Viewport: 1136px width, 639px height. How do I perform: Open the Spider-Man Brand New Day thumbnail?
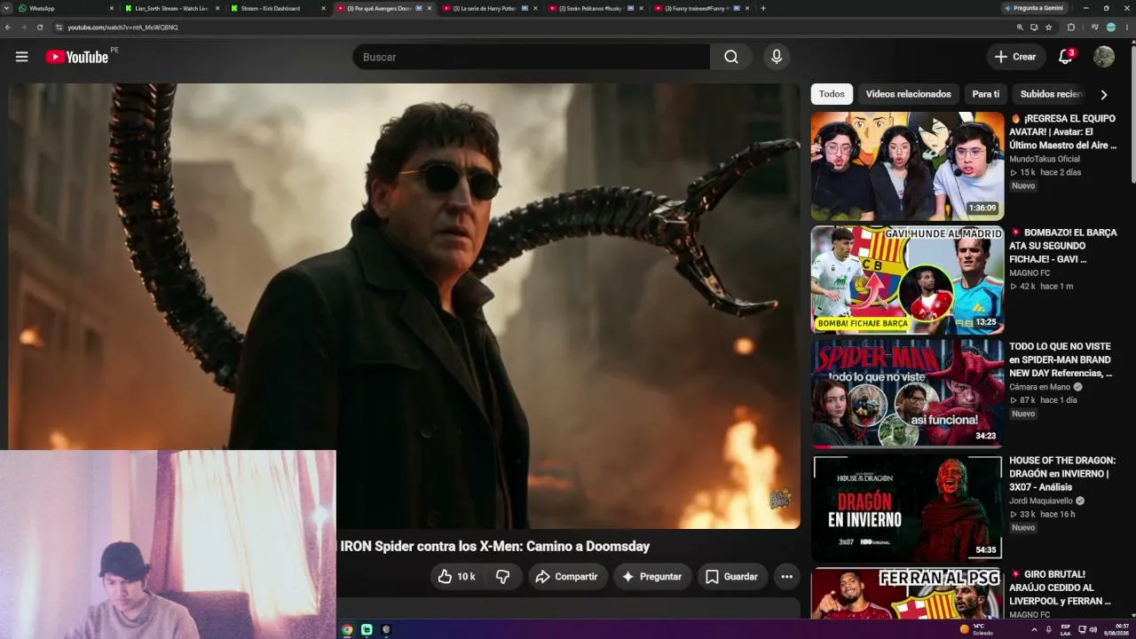point(907,393)
